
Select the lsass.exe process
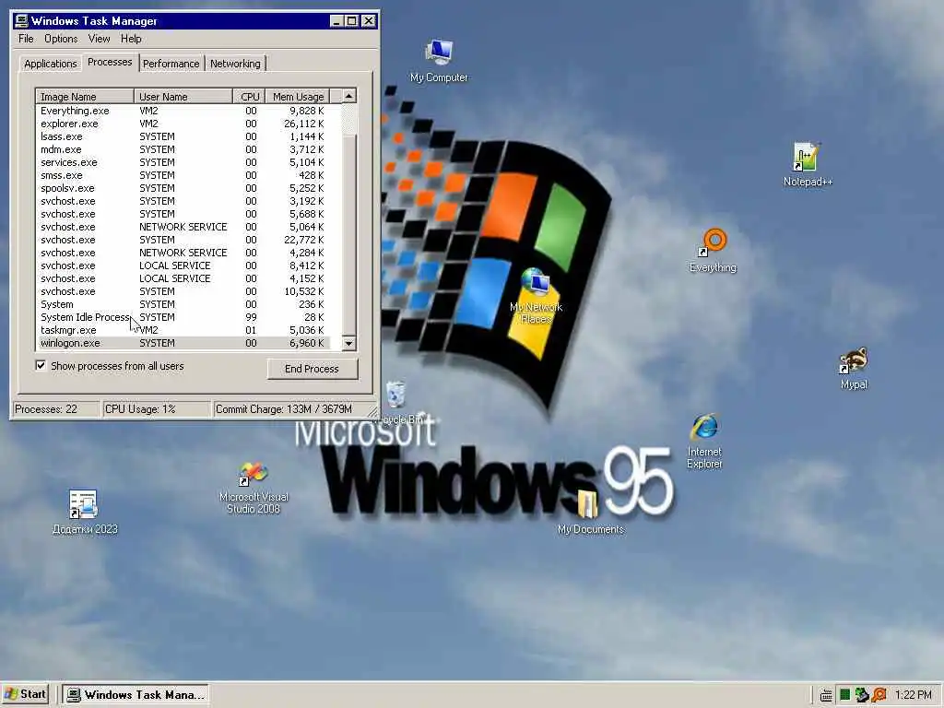(x=183, y=136)
